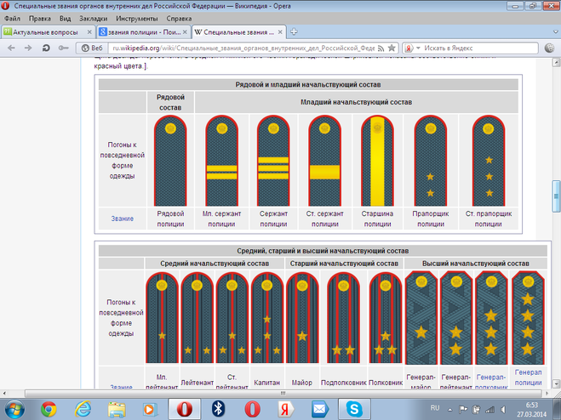Open the Закладки menu
Screen dimensions: 561x420
pyautogui.click(x=93, y=18)
